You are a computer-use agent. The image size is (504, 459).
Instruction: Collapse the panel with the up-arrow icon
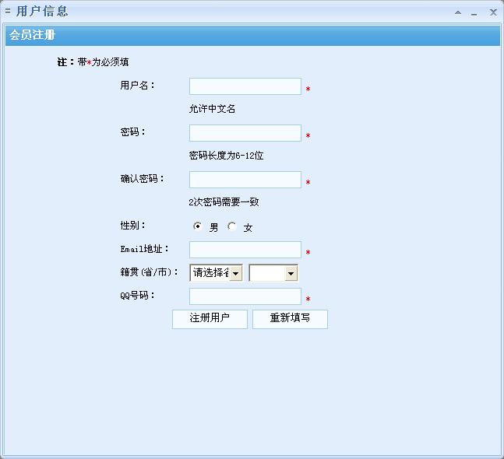[x=458, y=12]
